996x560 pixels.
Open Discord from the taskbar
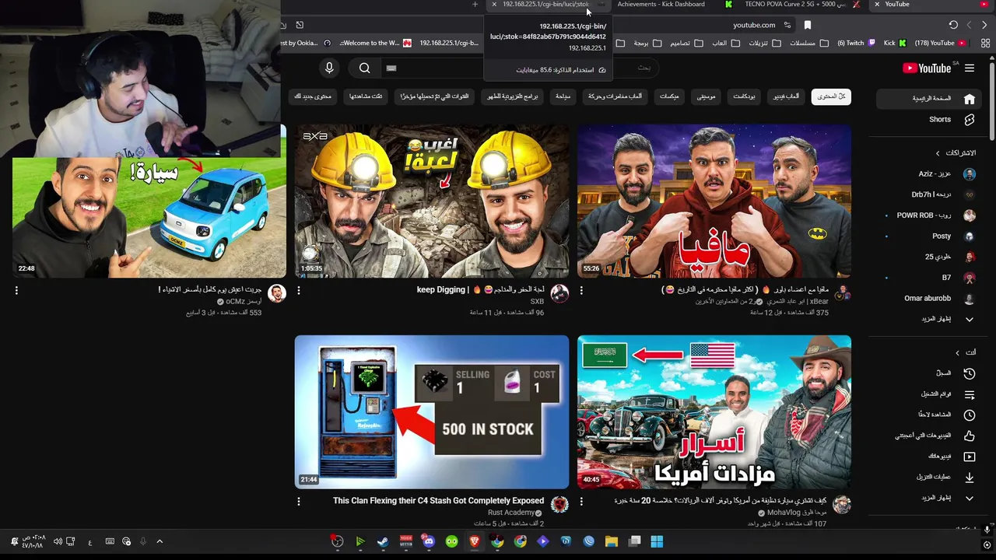[429, 541]
